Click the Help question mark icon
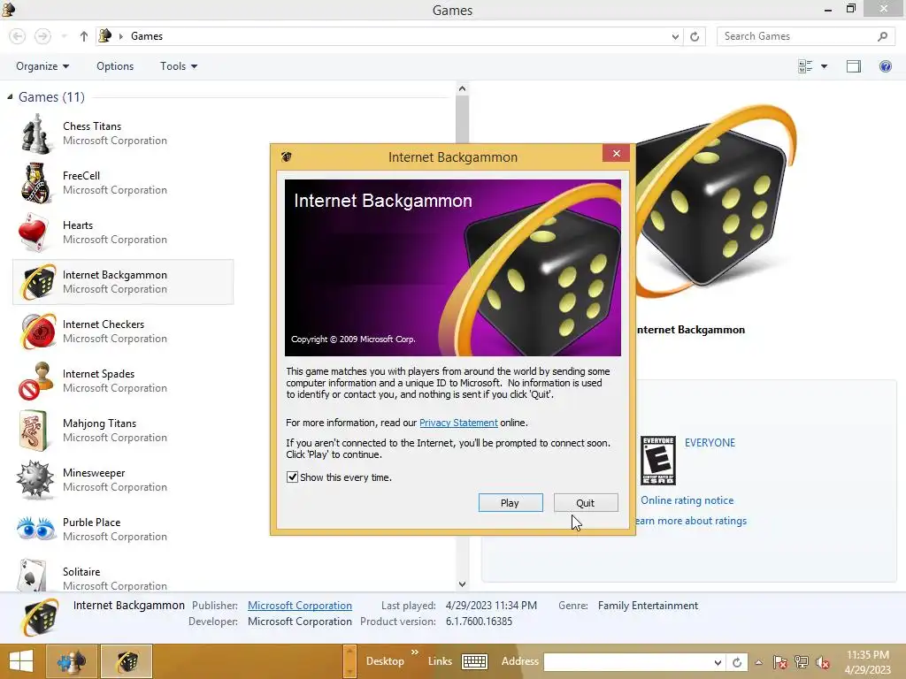906x679 pixels. click(x=885, y=66)
